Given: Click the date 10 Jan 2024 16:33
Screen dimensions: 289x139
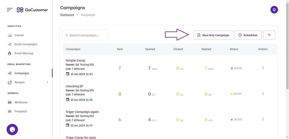Looking at the screenshot, I should coord(82,74).
